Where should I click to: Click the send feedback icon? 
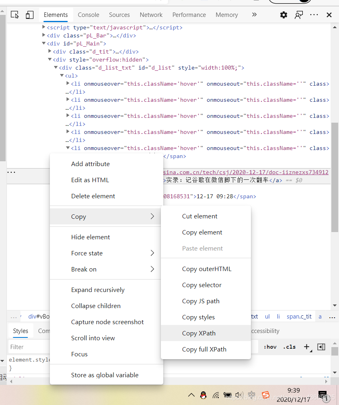tap(299, 15)
